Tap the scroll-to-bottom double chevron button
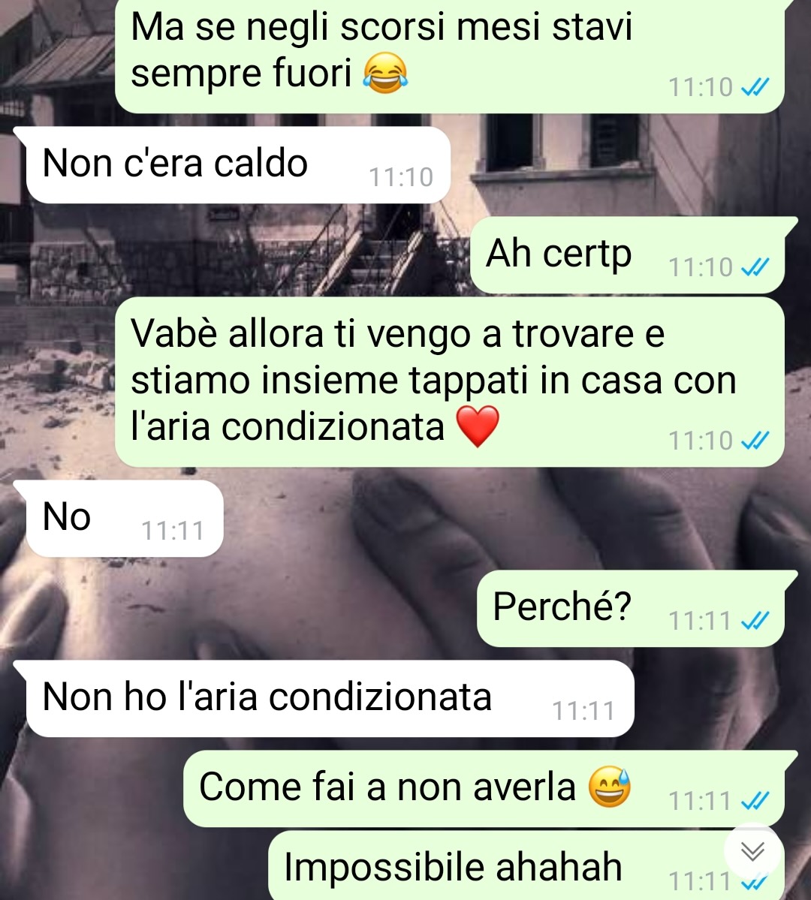The height and width of the screenshot is (900, 811). (x=752, y=852)
